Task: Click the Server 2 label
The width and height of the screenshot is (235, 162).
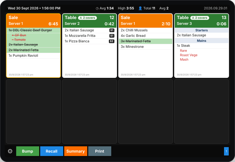Action: click(x=72, y=24)
